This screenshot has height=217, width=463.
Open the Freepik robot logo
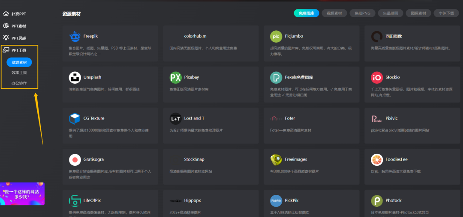point(75,36)
